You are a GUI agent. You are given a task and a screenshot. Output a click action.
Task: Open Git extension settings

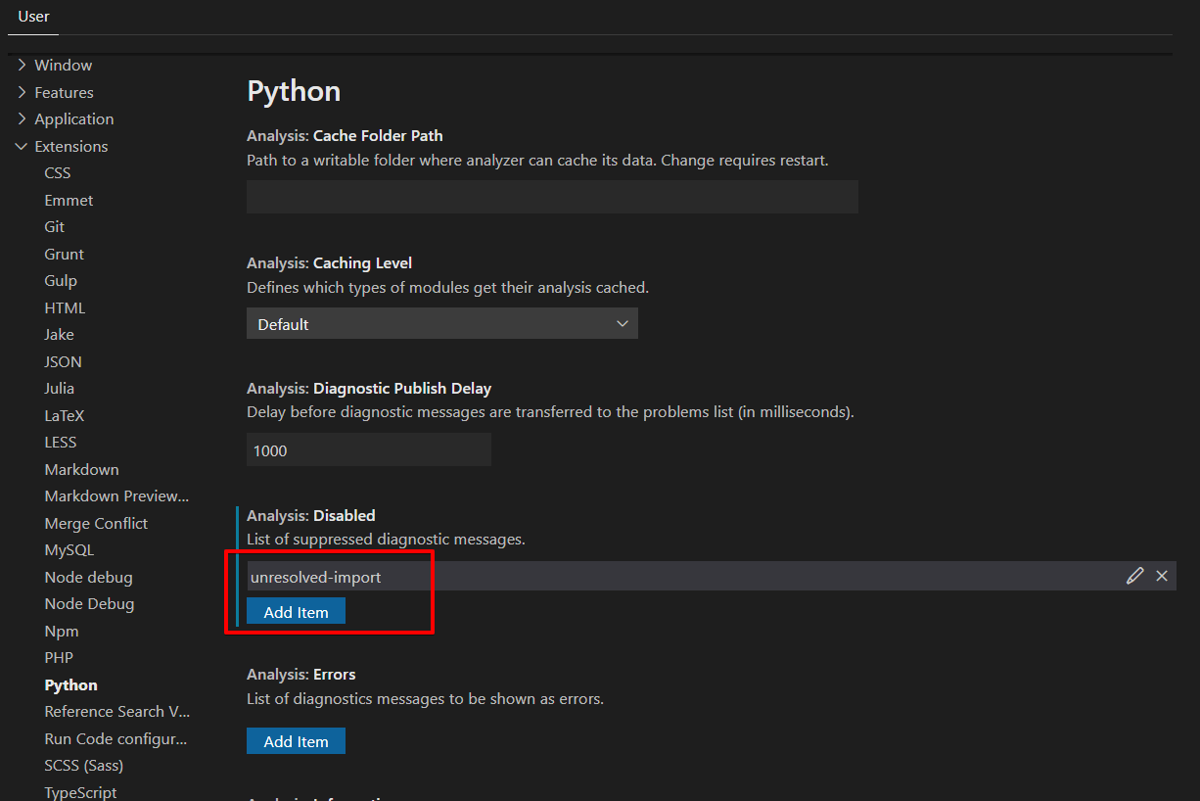coord(55,227)
